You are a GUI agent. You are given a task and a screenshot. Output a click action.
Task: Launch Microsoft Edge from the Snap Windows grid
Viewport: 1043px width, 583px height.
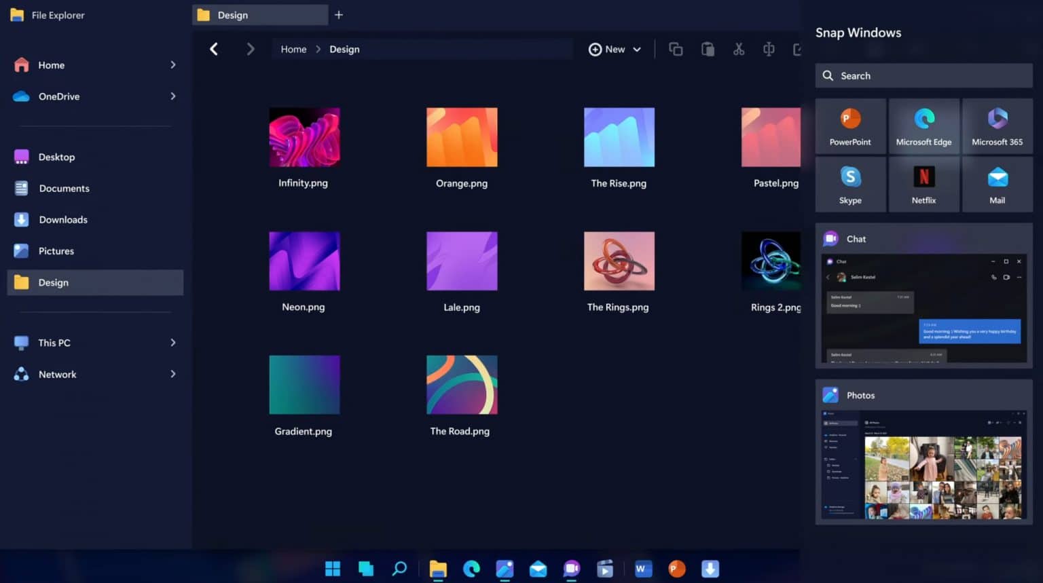pos(923,126)
